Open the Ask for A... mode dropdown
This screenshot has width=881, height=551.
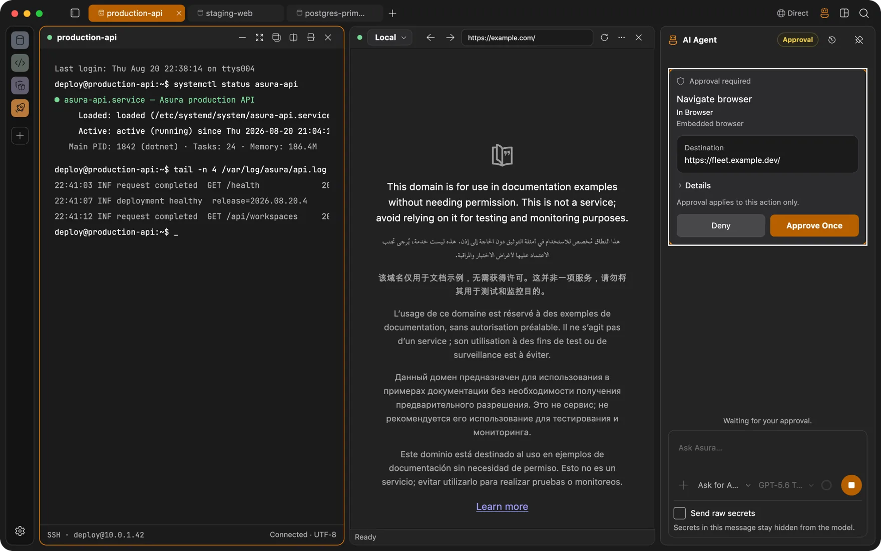724,485
